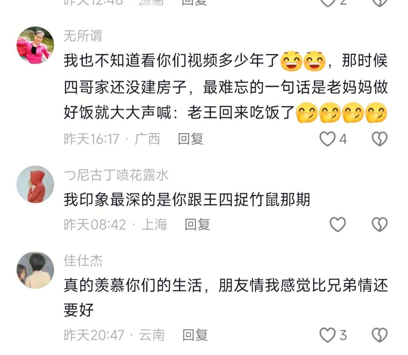Dislike the 佳仕杰 comment from 云南
Image resolution: width=408 pixels, height=355 pixels.
pos(380,335)
